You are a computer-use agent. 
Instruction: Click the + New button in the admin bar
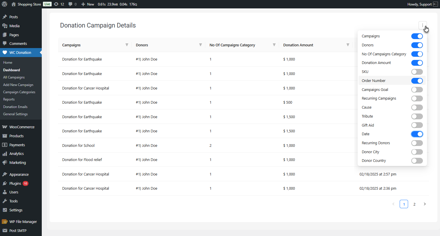click(x=87, y=4)
